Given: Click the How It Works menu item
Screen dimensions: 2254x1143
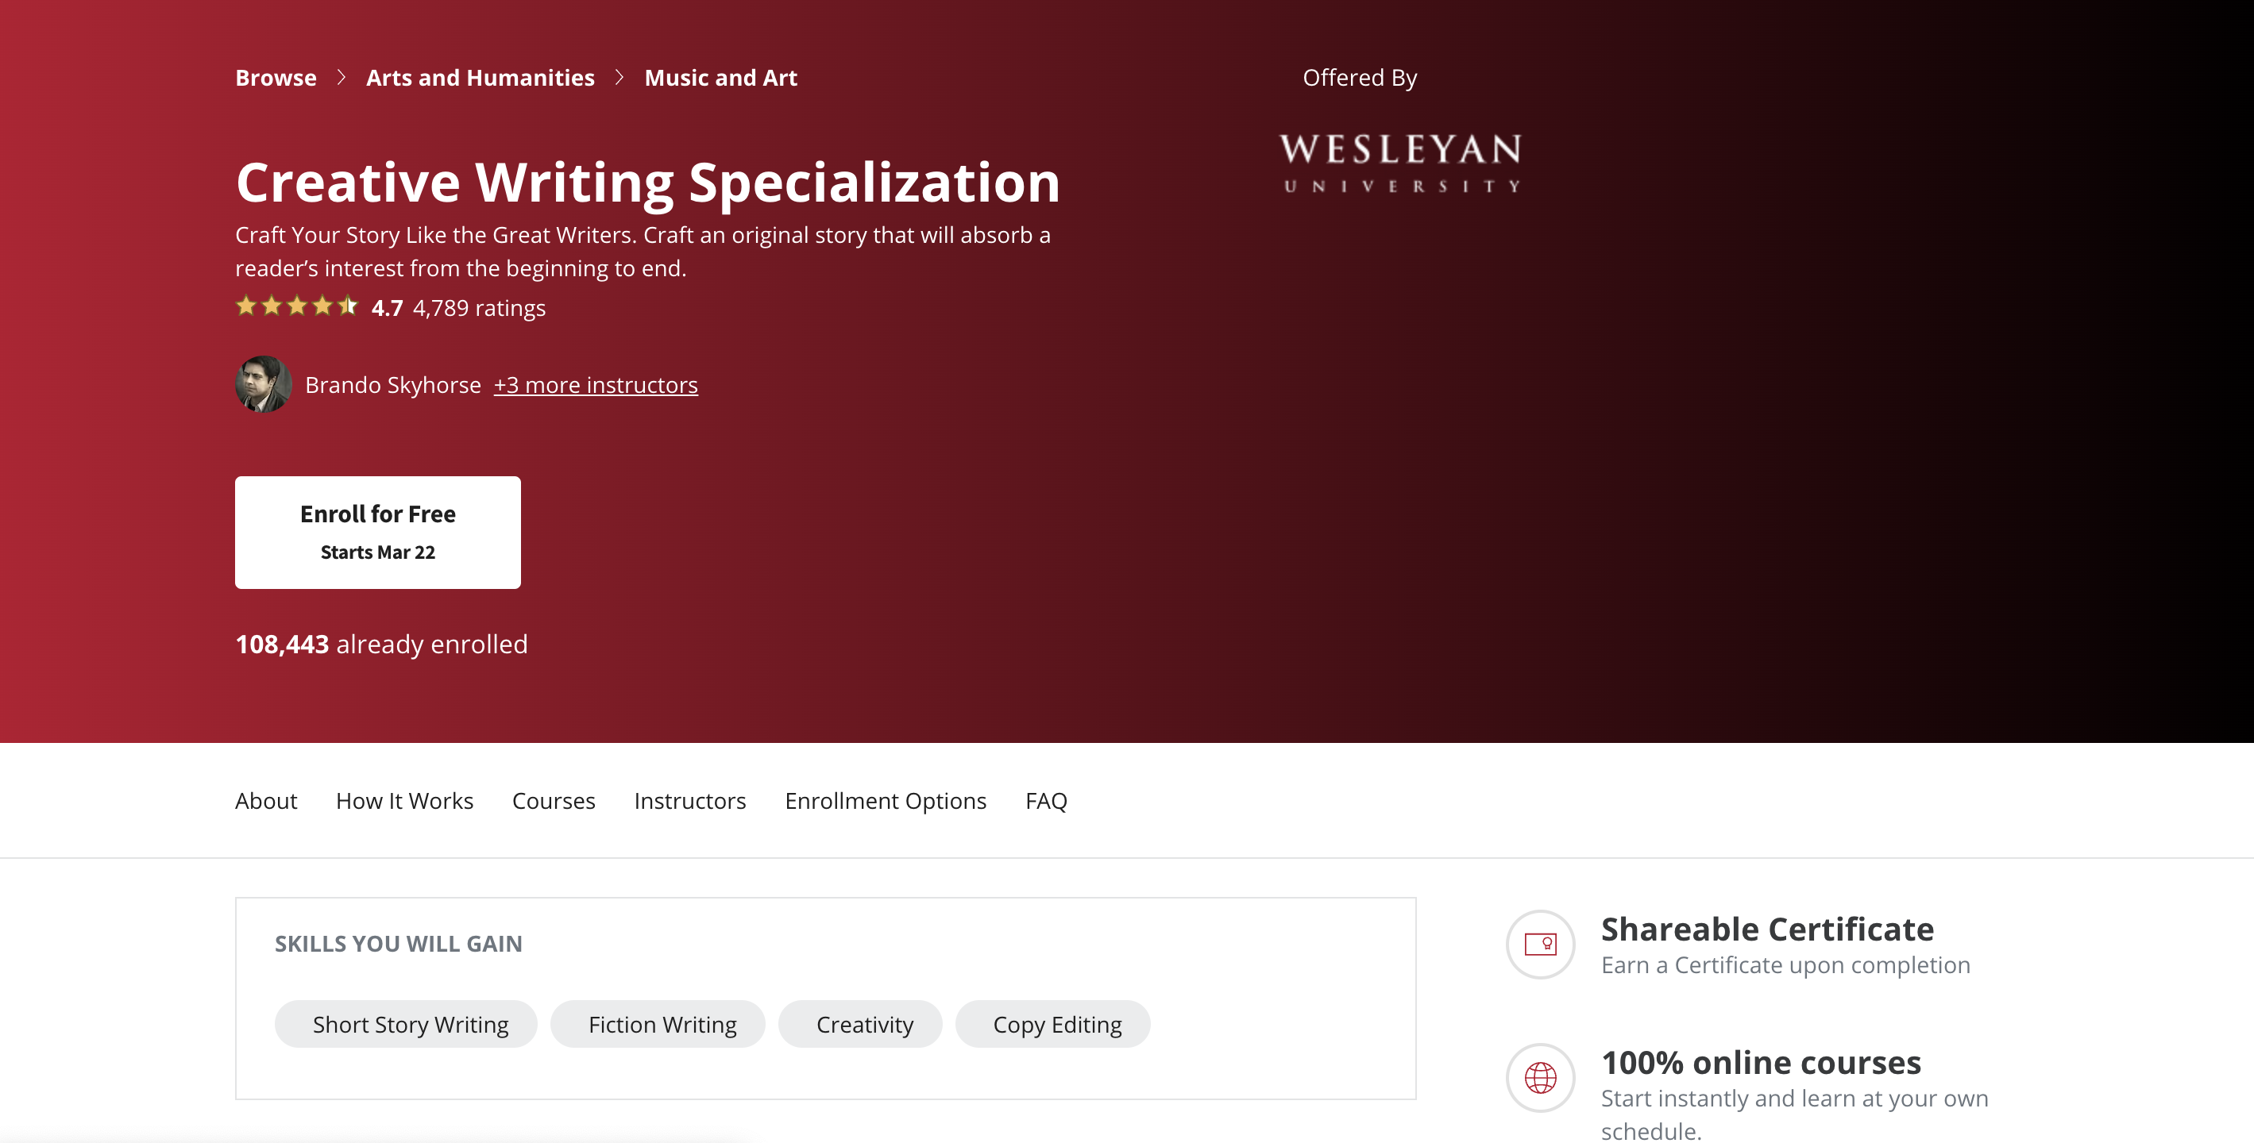Looking at the screenshot, I should [x=403, y=799].
